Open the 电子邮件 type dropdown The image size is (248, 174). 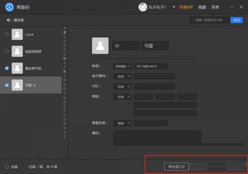[x=122, y=77]
